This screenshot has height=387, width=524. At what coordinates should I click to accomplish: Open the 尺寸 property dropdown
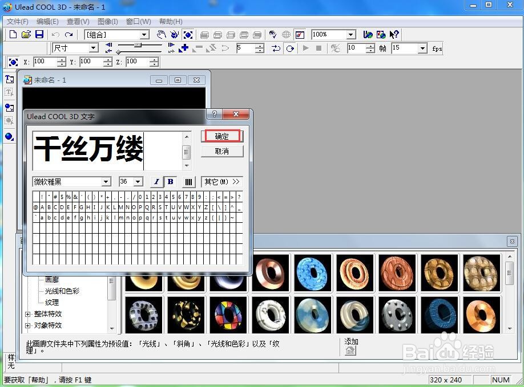[x=94, y=48]
